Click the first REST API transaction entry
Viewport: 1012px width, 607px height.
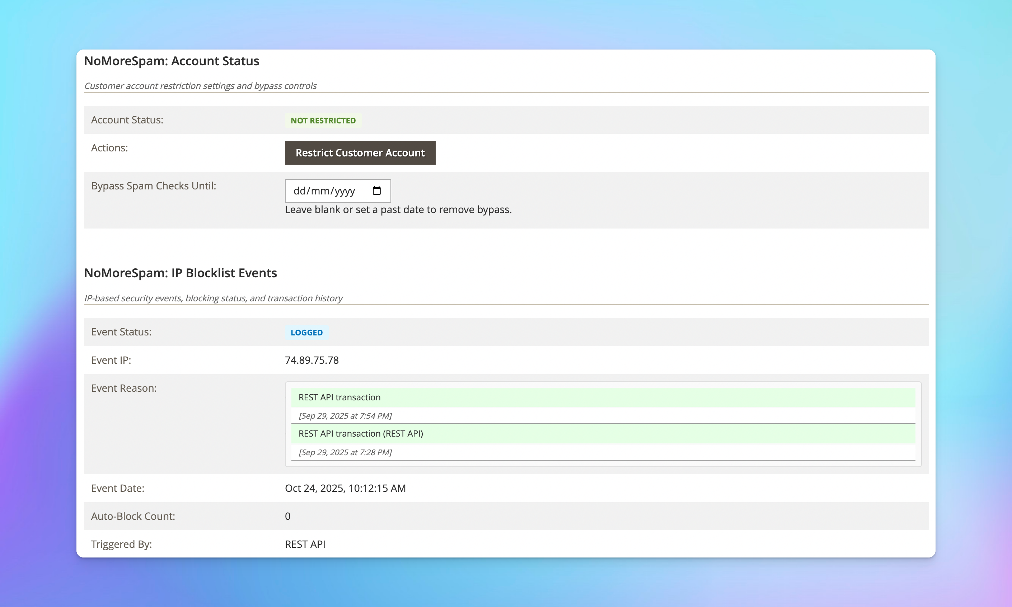339,397
